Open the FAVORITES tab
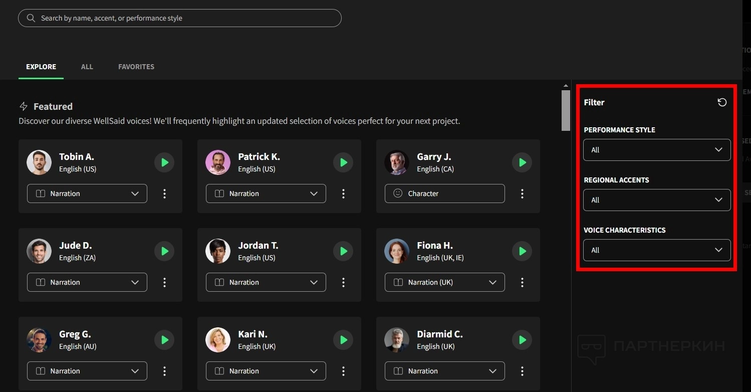Image resolution: width=751 pixels, height=392 pixels. pos(136,67)
